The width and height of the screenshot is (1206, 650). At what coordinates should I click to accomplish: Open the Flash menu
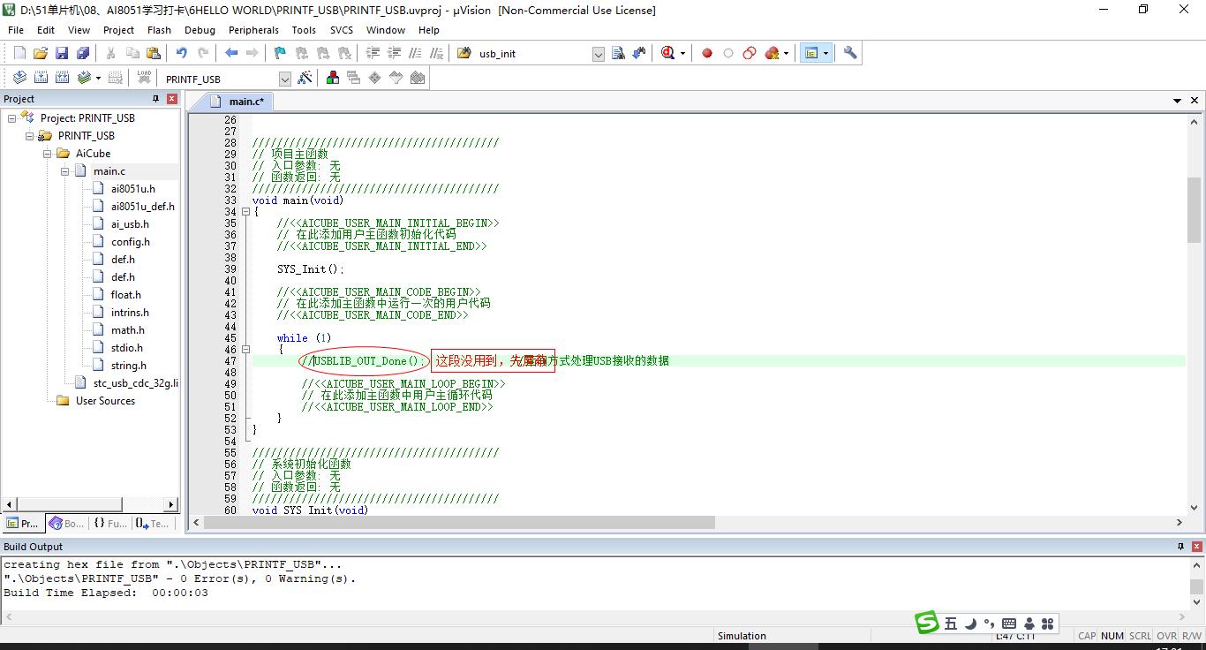point(159,30)
